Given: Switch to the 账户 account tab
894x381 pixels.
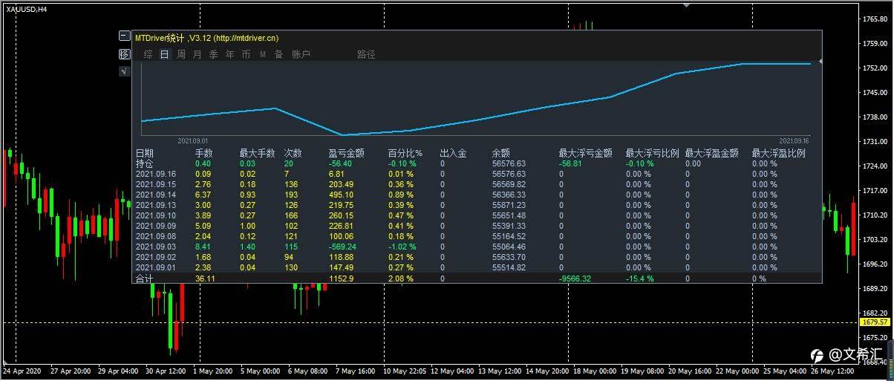Looking at the screenshot, I should 301,54.
